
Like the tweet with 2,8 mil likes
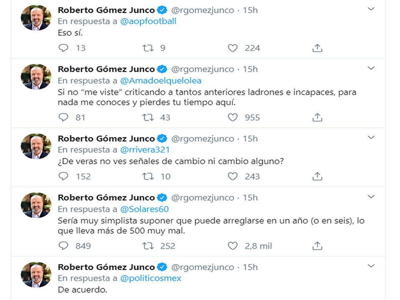(233, 246)
